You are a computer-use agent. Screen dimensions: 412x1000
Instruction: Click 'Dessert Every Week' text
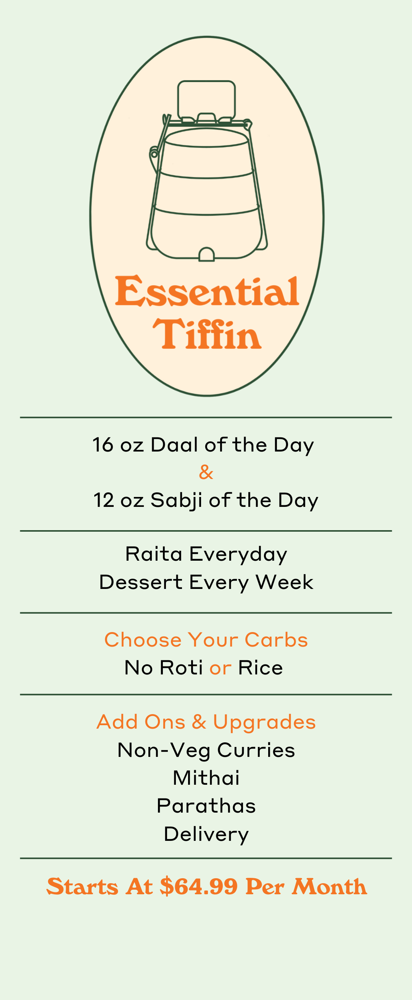pyautogui.click(x=206, y=582)
